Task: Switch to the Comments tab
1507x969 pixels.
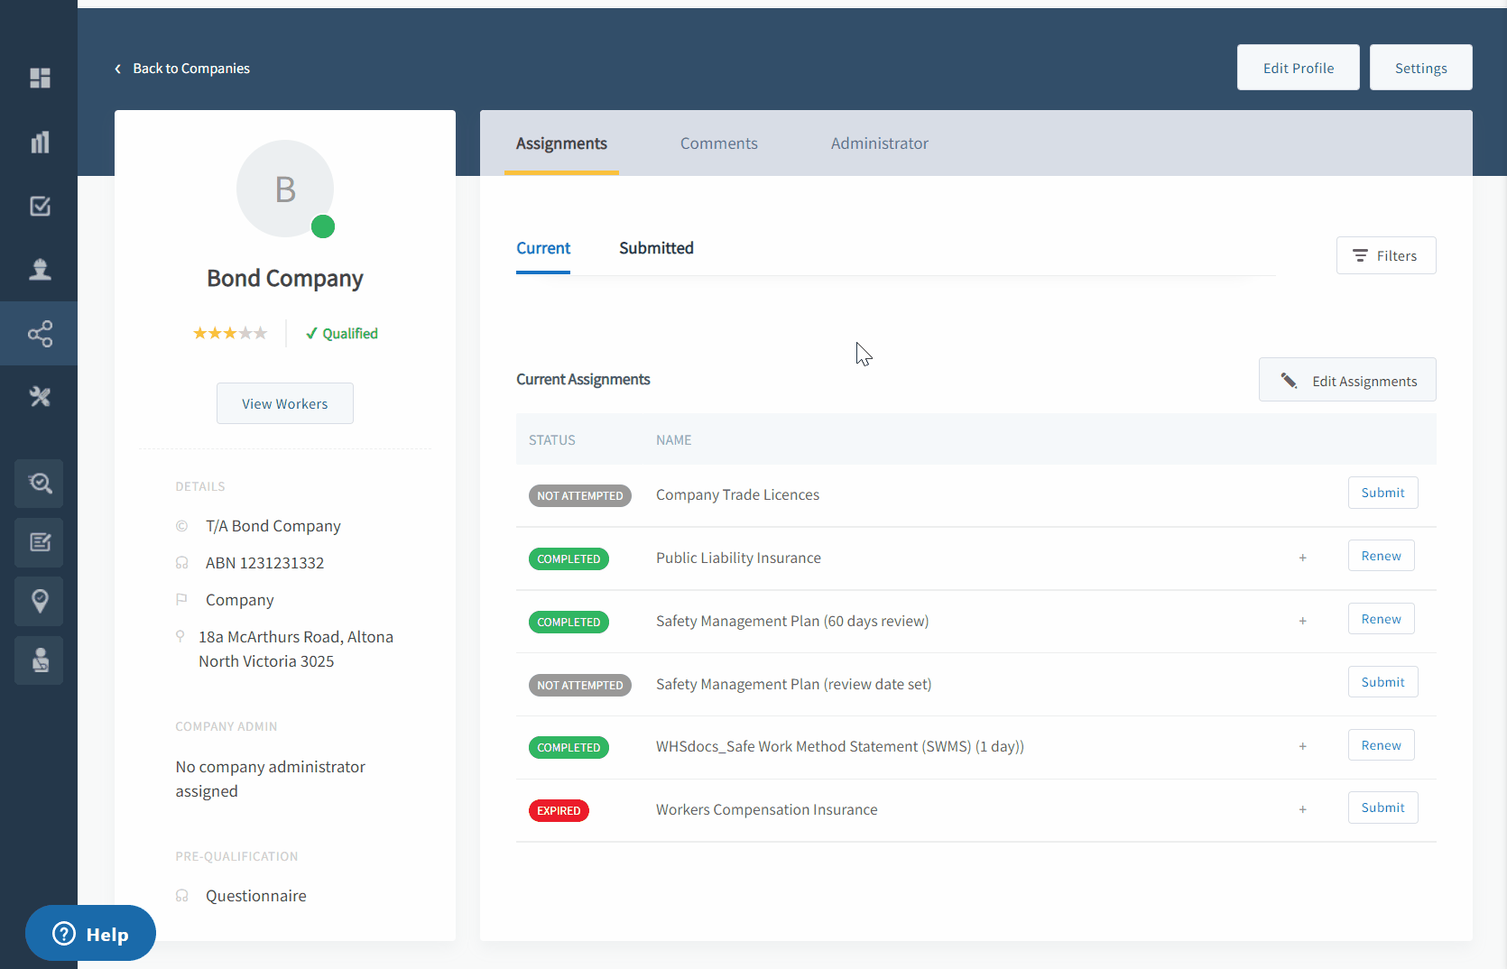Action: pos(718,143)
